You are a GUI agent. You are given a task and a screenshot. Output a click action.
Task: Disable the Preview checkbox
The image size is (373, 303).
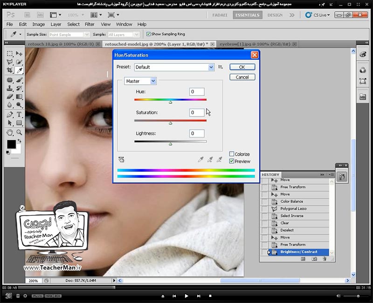click(231, 161)
